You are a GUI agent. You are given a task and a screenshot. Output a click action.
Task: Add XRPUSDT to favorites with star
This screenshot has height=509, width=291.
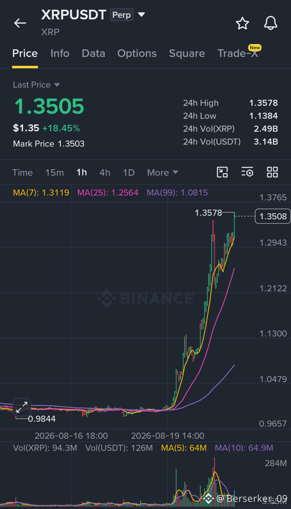(x=242, y=23)
